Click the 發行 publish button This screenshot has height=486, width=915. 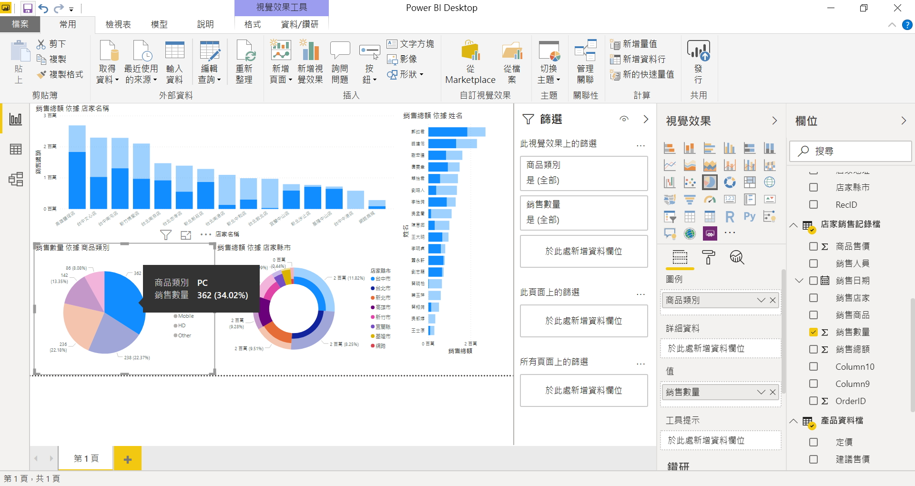[x=698, y=62]
